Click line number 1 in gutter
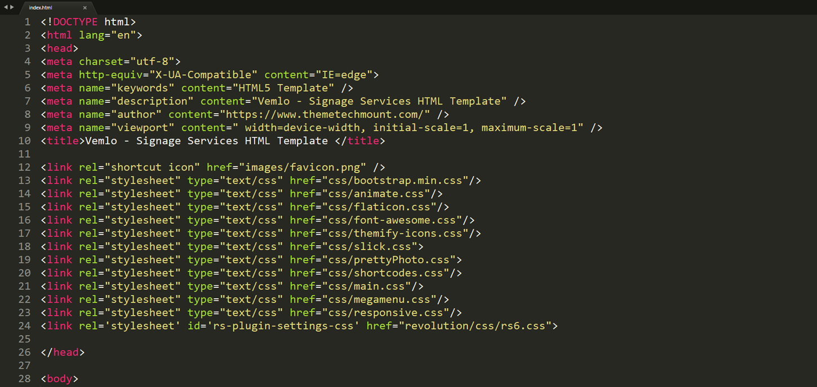The image size is (817, 387). tap(28, 22)
